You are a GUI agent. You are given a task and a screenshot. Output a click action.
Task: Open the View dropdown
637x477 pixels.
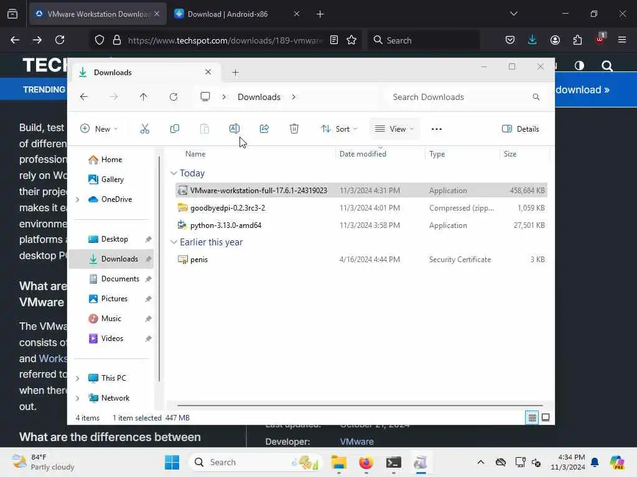click(394, 129)
